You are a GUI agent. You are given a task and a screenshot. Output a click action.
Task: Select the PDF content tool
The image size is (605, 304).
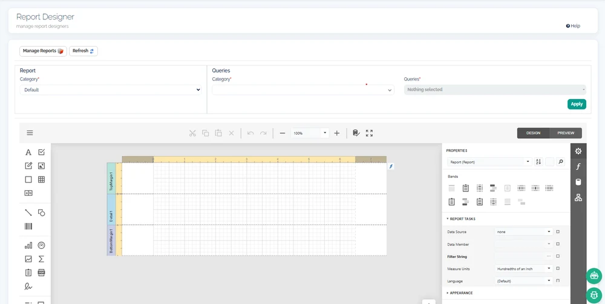coord(41,273)
